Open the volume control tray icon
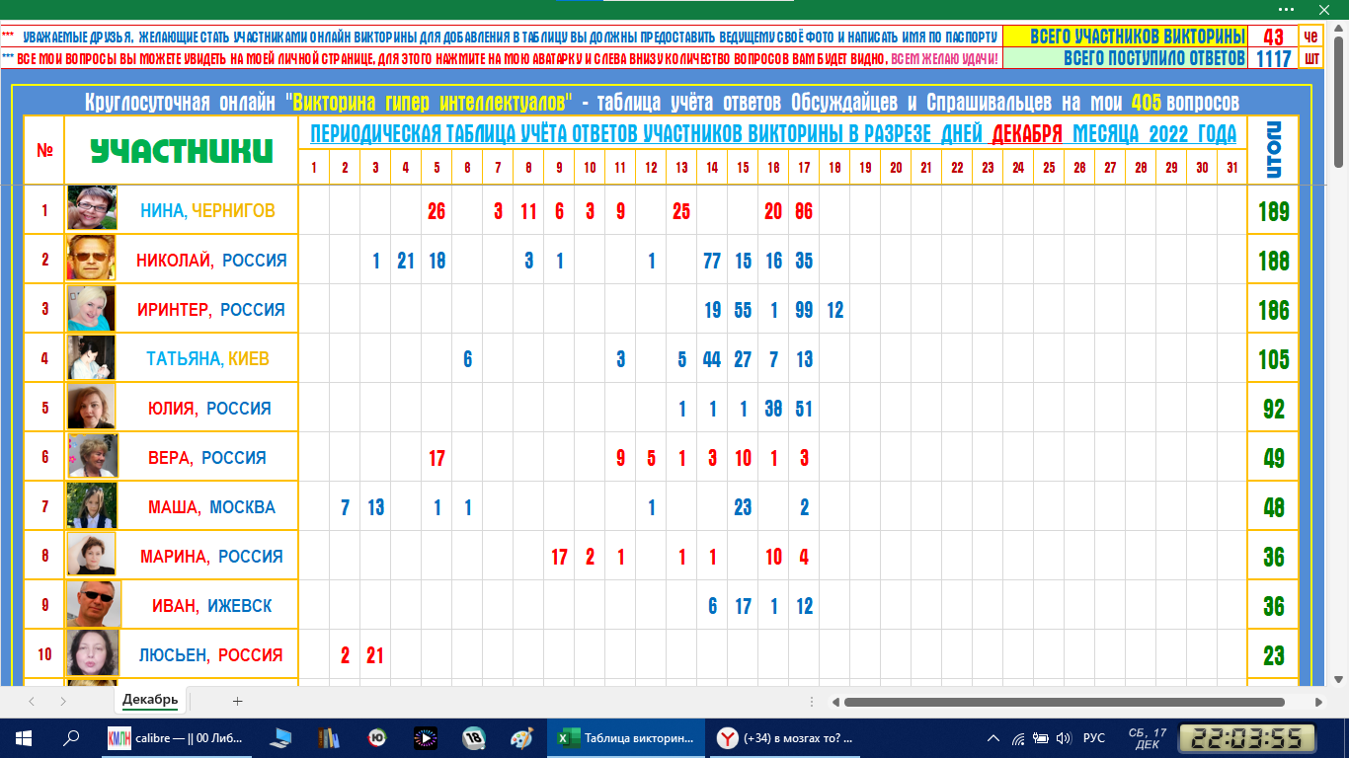The image size is (1349, 758). pos(1064,737)
